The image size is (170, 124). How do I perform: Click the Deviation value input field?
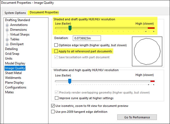(87, 38)
